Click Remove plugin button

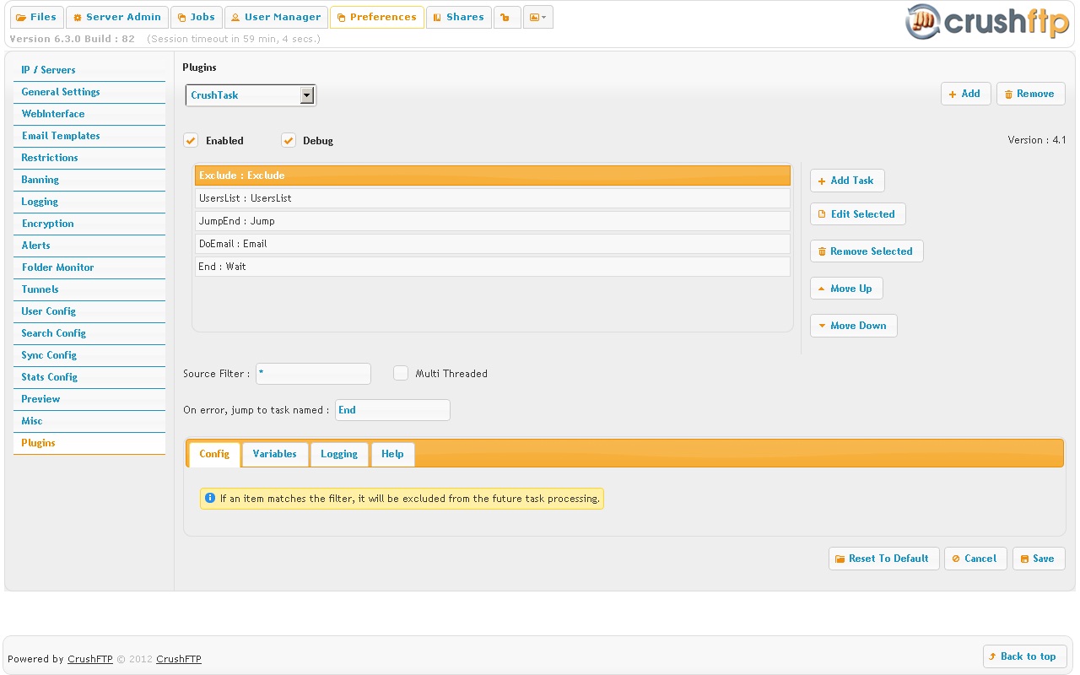click(x=1030, y=94)
